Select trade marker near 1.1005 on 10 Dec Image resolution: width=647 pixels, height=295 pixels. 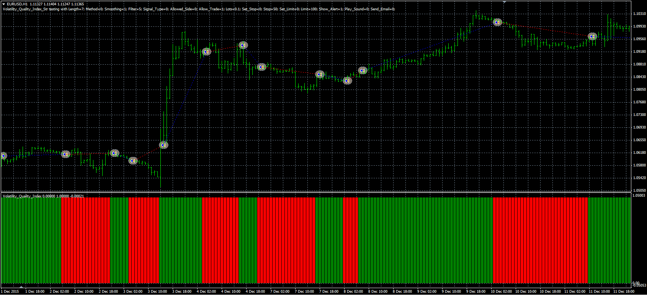pyautogui.click(x=497, y=22)
